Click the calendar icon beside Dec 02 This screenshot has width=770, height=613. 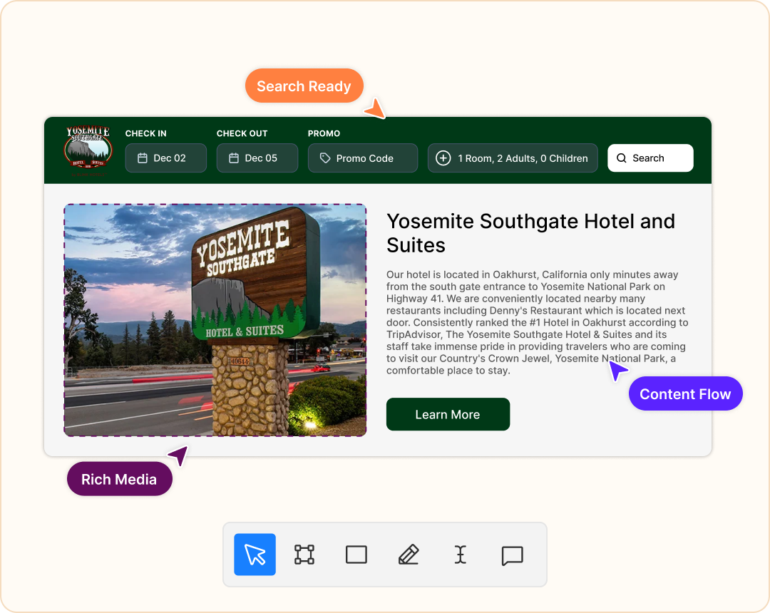(x=143, y=158)
